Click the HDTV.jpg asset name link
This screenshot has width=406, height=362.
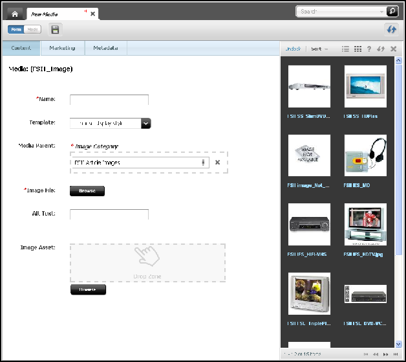click(363, 254)
